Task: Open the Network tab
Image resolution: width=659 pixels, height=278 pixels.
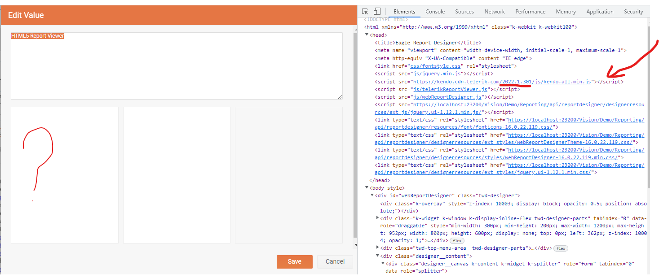Action: pyautogui.click(x=494, y=12)
